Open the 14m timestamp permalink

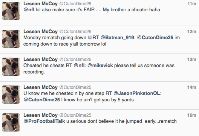click(192, 87)
